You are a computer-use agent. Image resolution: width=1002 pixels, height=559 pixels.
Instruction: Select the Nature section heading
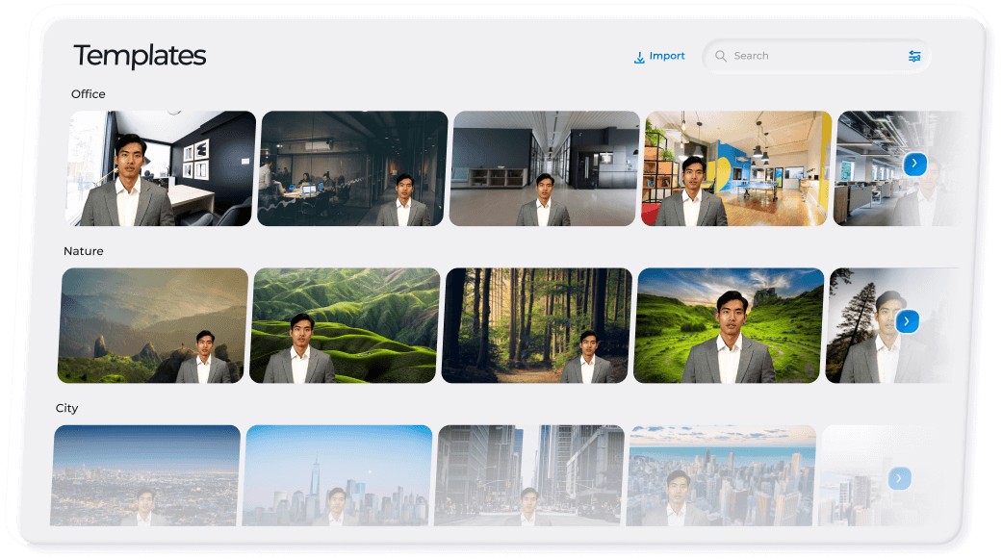[x=85, y=250]
